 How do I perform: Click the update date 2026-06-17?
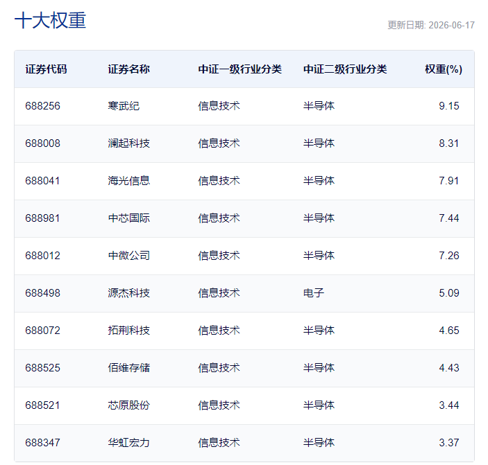click(x=452, y=25)
